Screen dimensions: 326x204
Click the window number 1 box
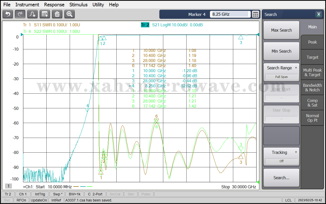pos(8,186)
